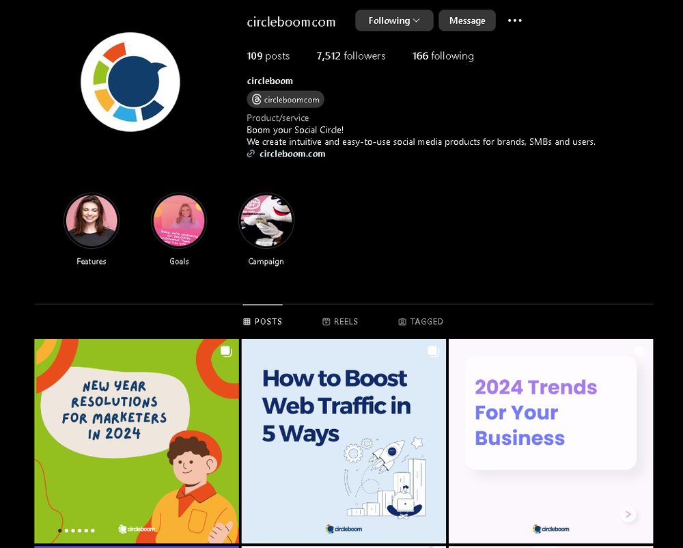Image resolution: width=683 pixels, height=548 pixels.
Task: Click the Message button
Action: [467, 20]
